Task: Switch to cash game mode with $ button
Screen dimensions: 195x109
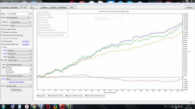Action: point(32,7)
